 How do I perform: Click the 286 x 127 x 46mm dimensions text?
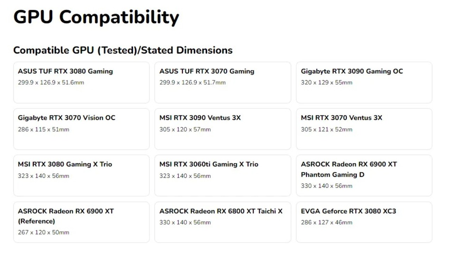[x=326, y=222]
